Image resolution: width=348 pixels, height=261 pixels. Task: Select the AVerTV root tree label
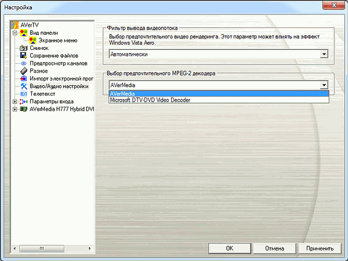pos(30,25)
